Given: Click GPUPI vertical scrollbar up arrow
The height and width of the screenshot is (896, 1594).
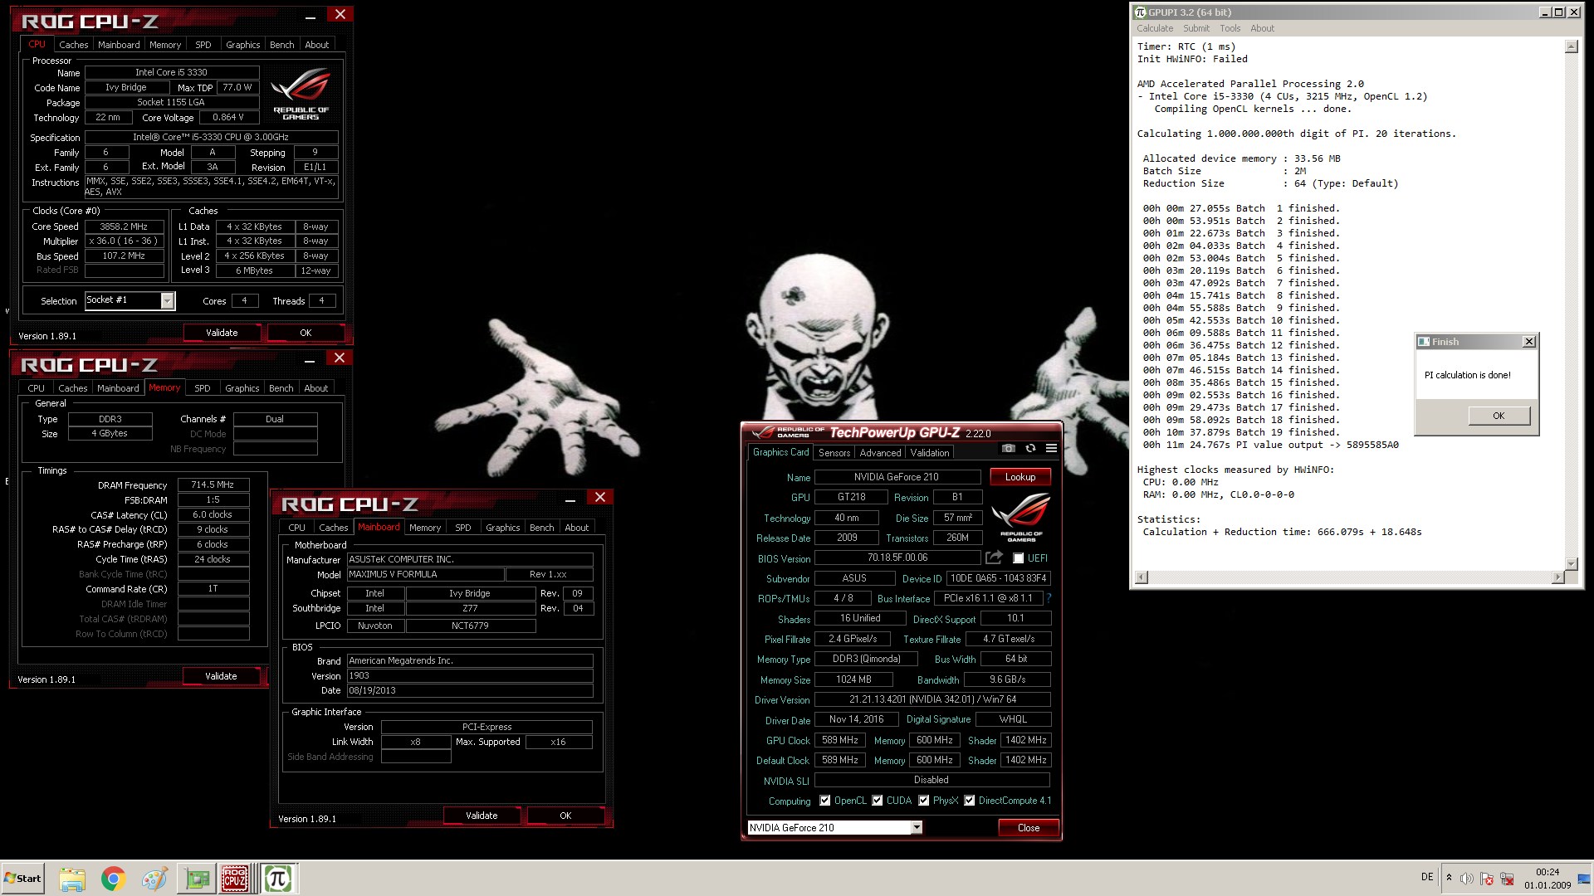Looking at the screenshot, I should (x=1571, y=47).
